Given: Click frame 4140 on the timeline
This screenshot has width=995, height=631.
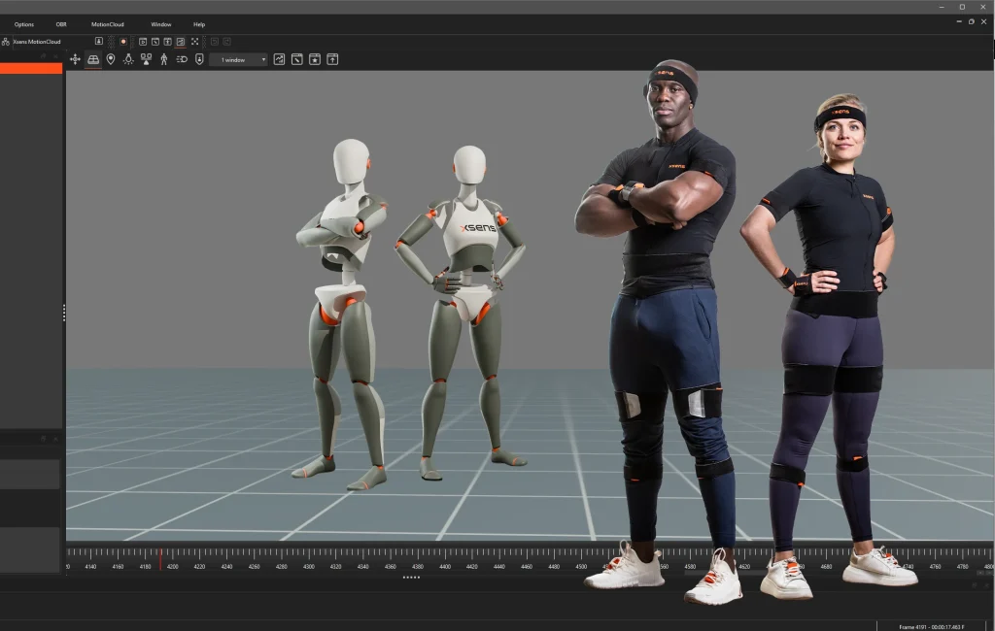Looking at the screenshot, I should click(x=90, y=566).
